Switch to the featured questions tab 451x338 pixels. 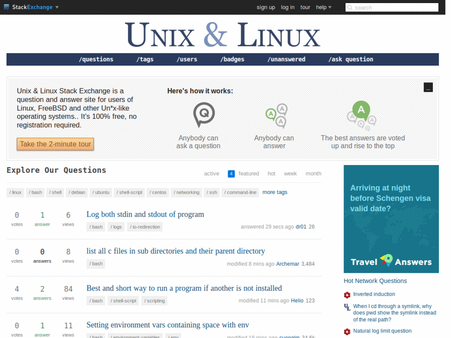[x=248, y=173]
